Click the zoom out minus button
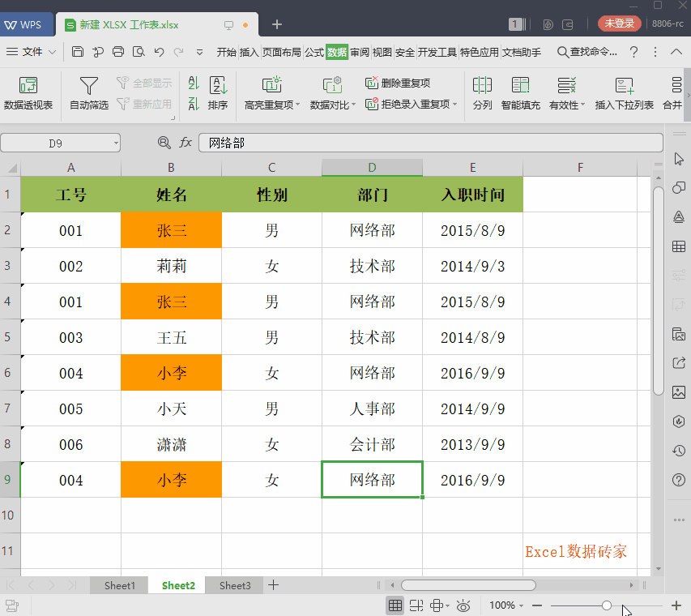The height and width of the screenshot is (616, 691). click(537, 605)
